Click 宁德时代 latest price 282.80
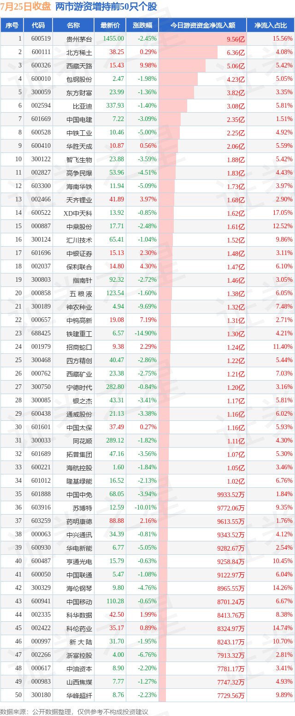 pos(115,387)
